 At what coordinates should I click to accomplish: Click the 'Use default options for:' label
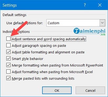tap(24, 23)
